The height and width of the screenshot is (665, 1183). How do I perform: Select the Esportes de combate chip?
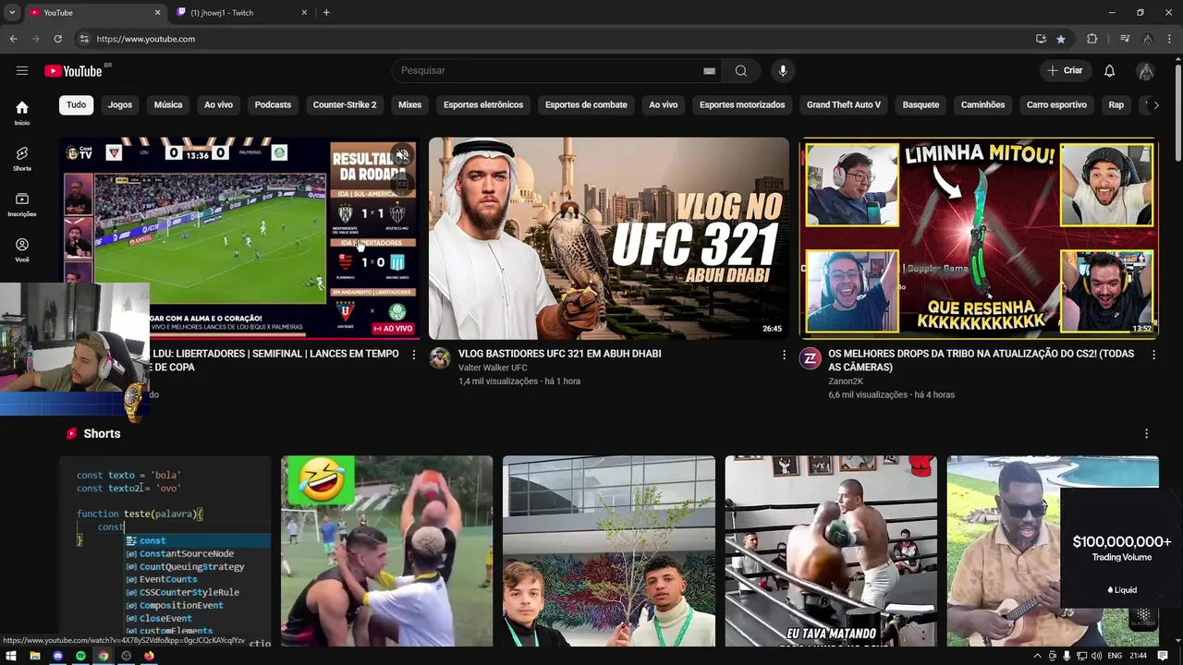586,105
